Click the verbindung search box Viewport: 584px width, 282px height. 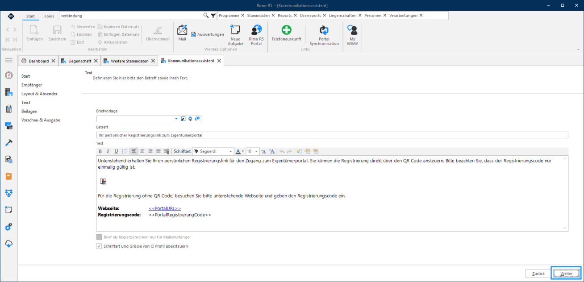131,16
